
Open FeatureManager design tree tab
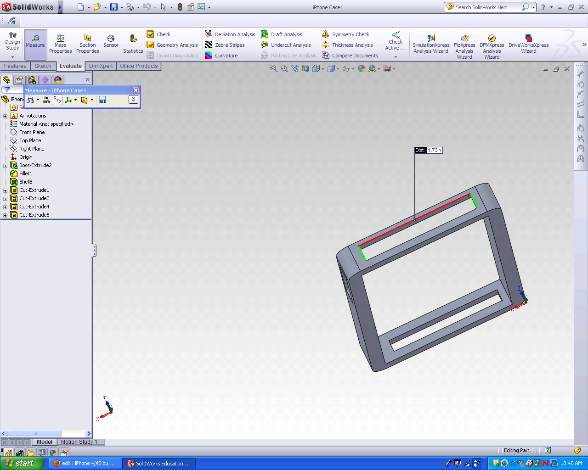[x=6, y=80]
